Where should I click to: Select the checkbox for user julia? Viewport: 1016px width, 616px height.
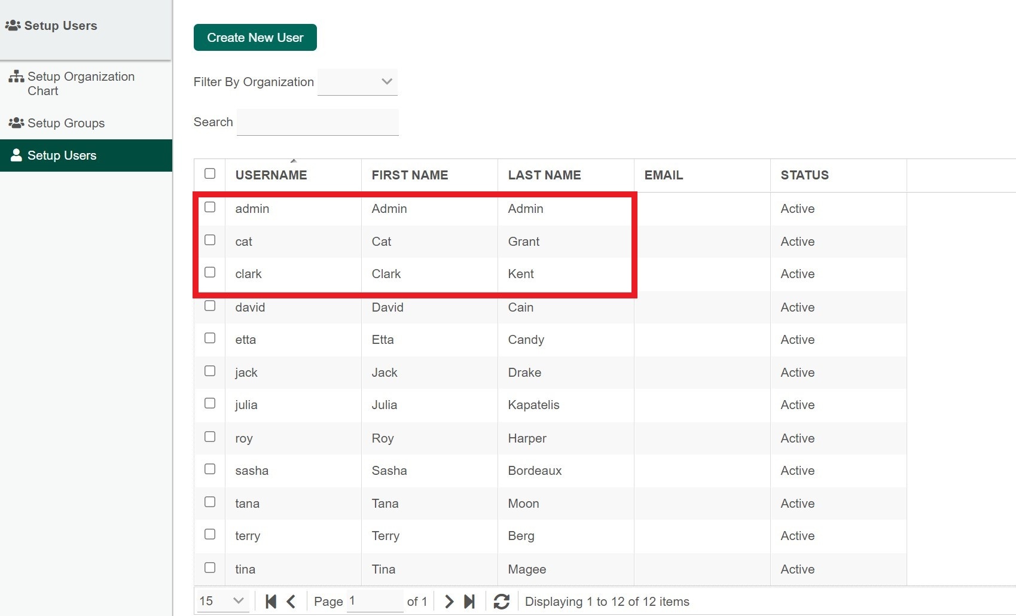pos(210,404)
